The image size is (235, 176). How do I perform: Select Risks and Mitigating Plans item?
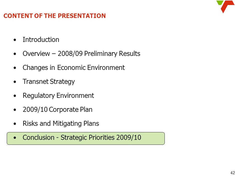pyautogui.click(x=61, y=124)
